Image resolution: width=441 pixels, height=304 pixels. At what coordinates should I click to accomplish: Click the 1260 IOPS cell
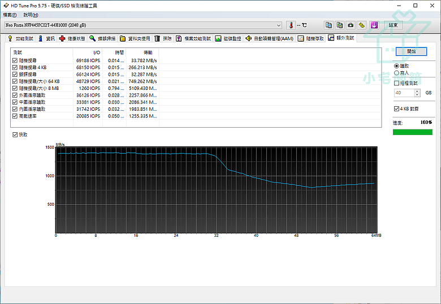89,88
